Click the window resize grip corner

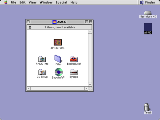click(x=90, y=89)
